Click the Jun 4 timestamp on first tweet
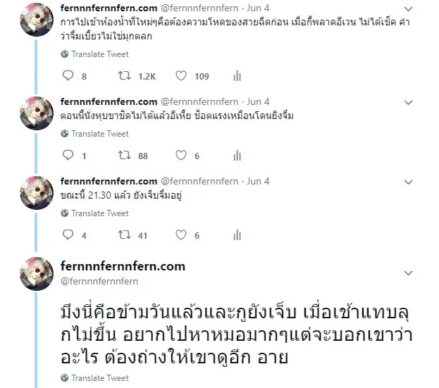Screen dimensions: 439x388 (x=258, y=8)
